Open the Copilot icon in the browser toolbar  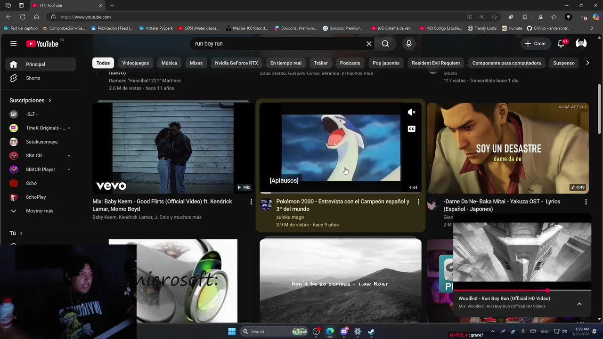[597, 17]
